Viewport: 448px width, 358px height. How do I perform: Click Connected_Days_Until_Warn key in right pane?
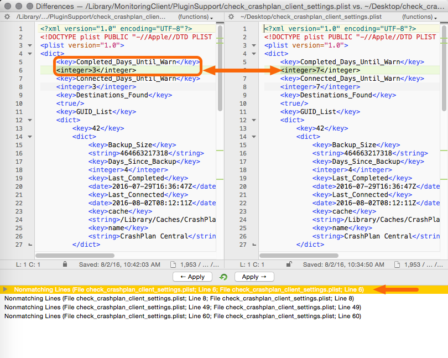[x=352, y=79]
